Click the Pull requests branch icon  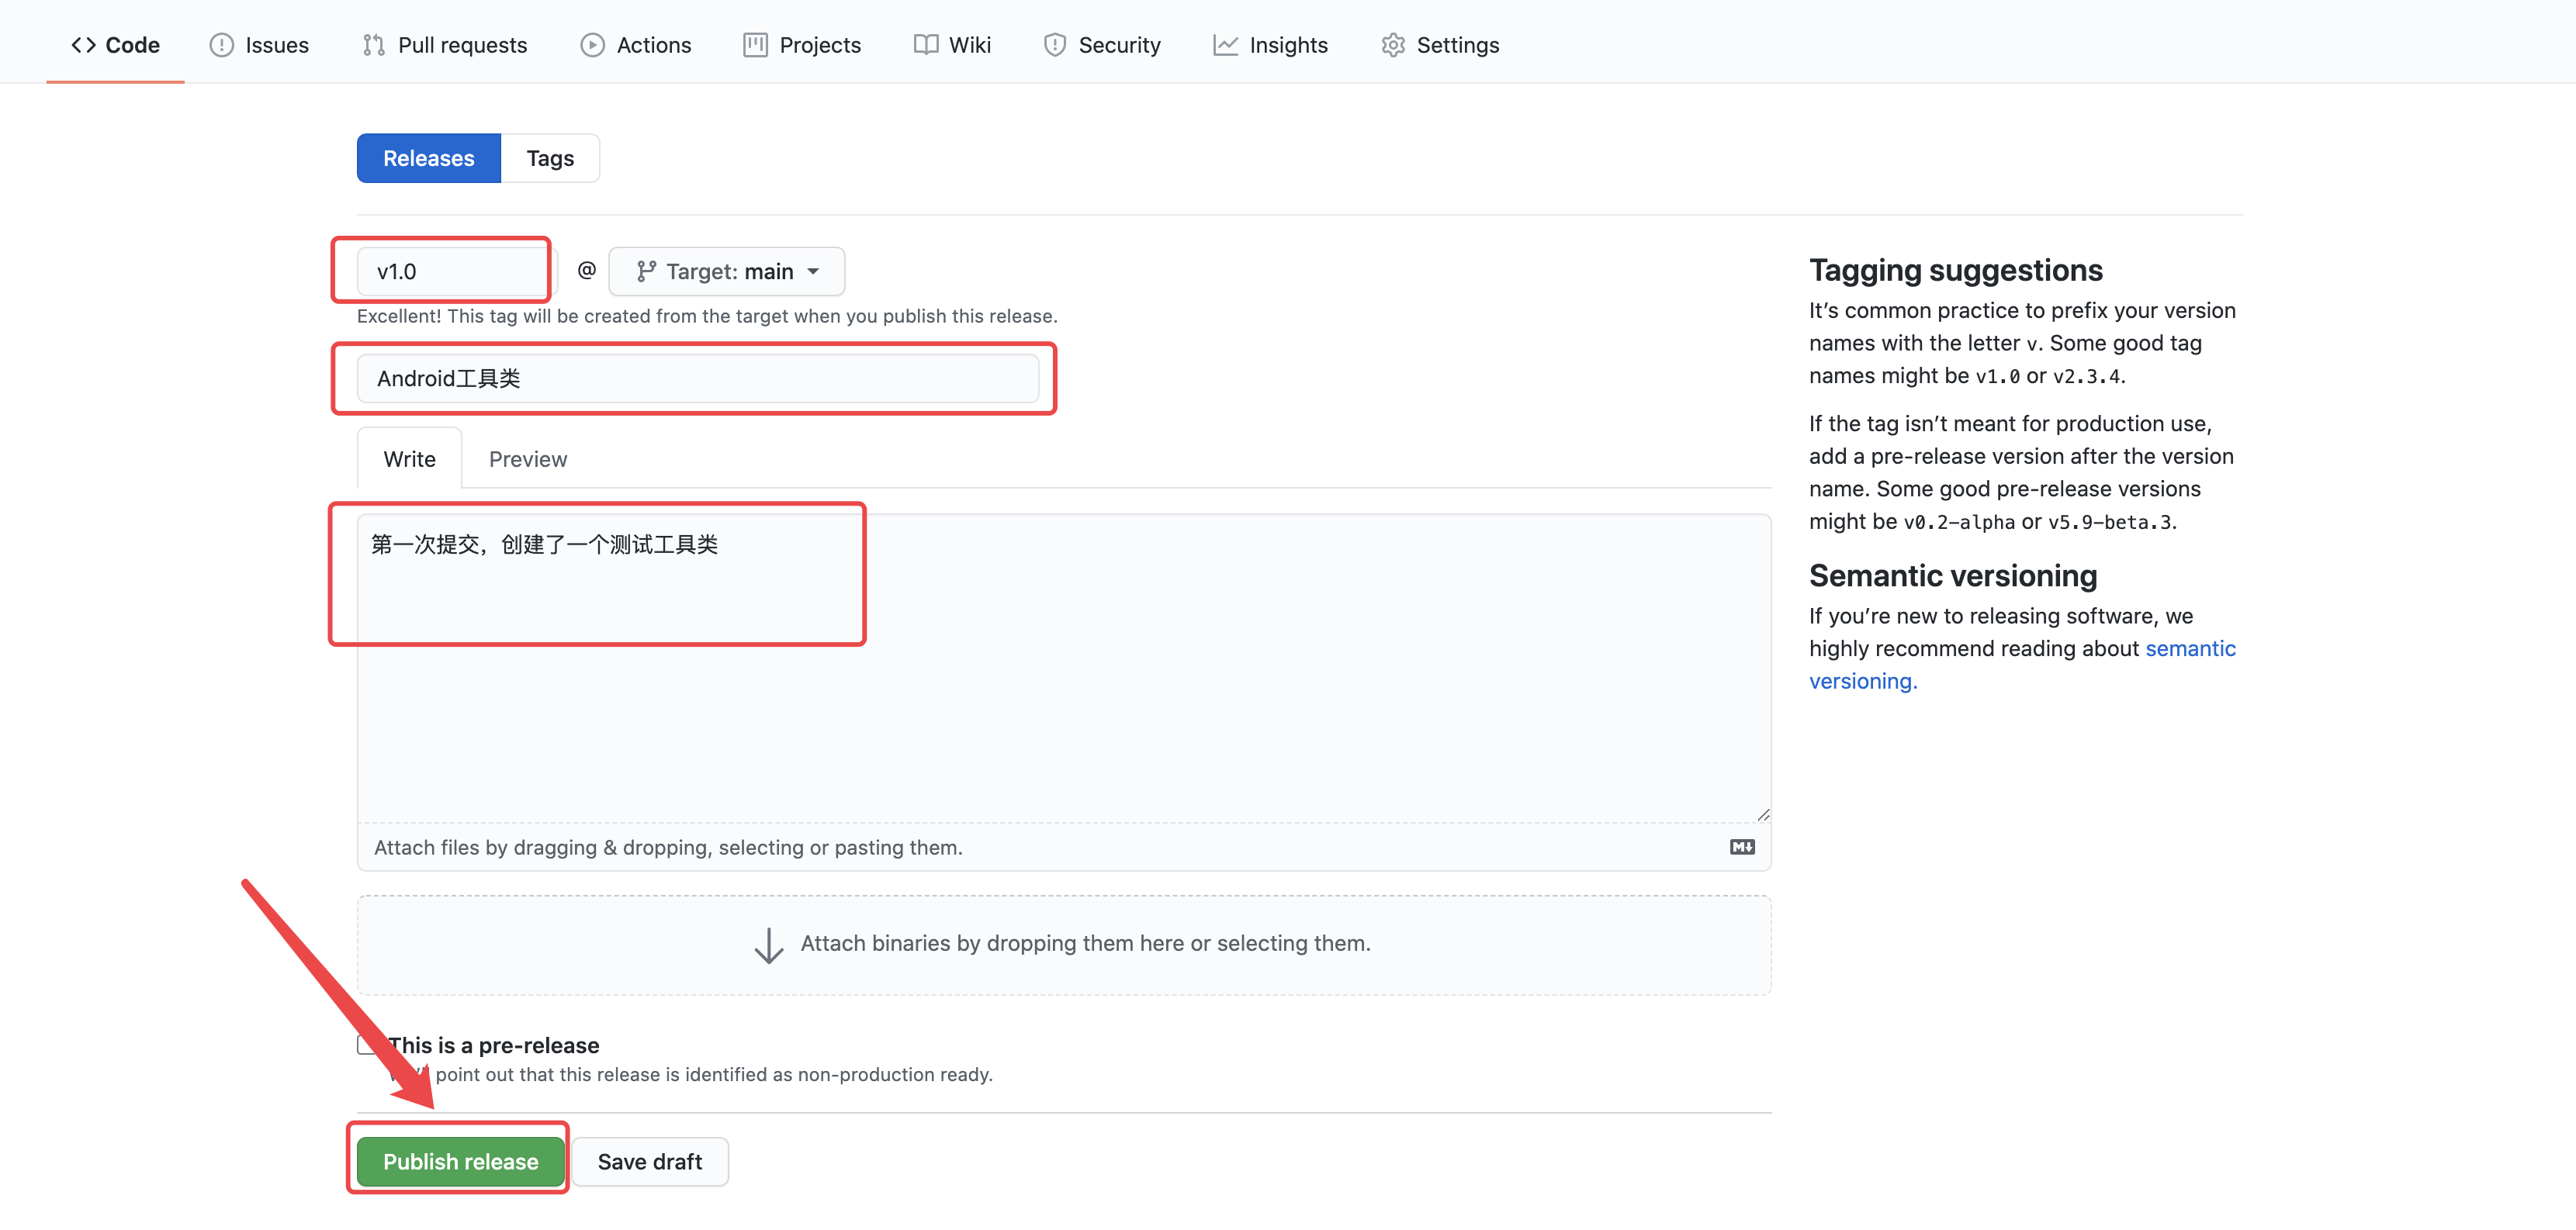pos(373,45)
